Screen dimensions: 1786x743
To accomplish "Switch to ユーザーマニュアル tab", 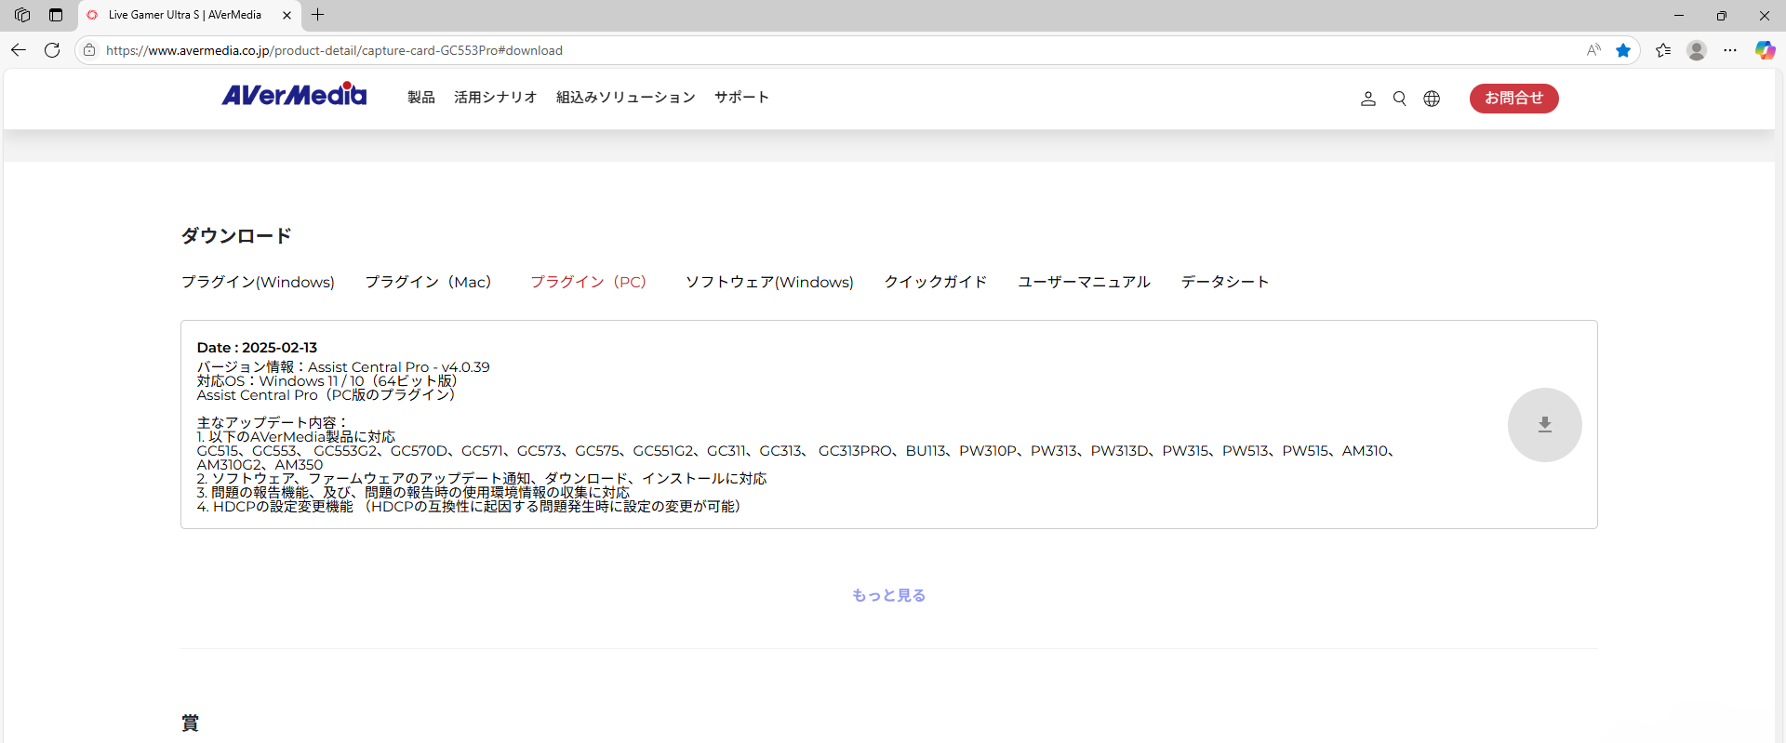I will (x=1084, y=282).
